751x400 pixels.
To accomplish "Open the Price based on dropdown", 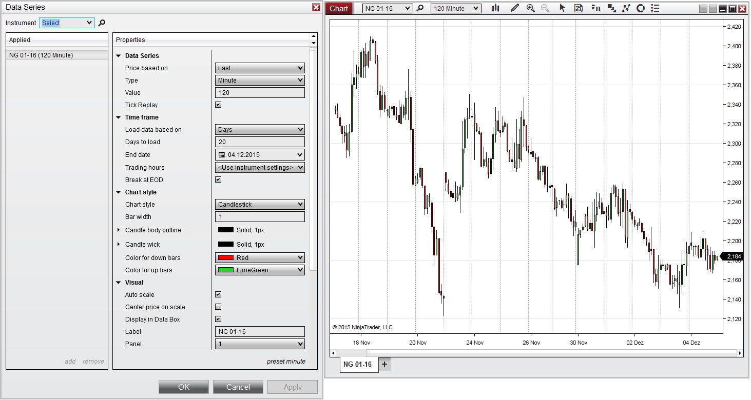I will 260,68.
